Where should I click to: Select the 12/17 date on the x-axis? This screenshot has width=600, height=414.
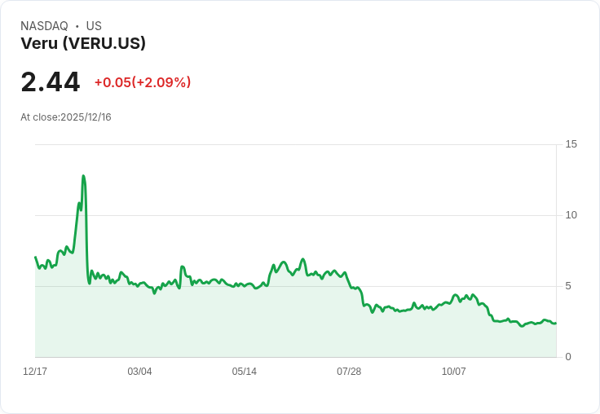point(35,372)
